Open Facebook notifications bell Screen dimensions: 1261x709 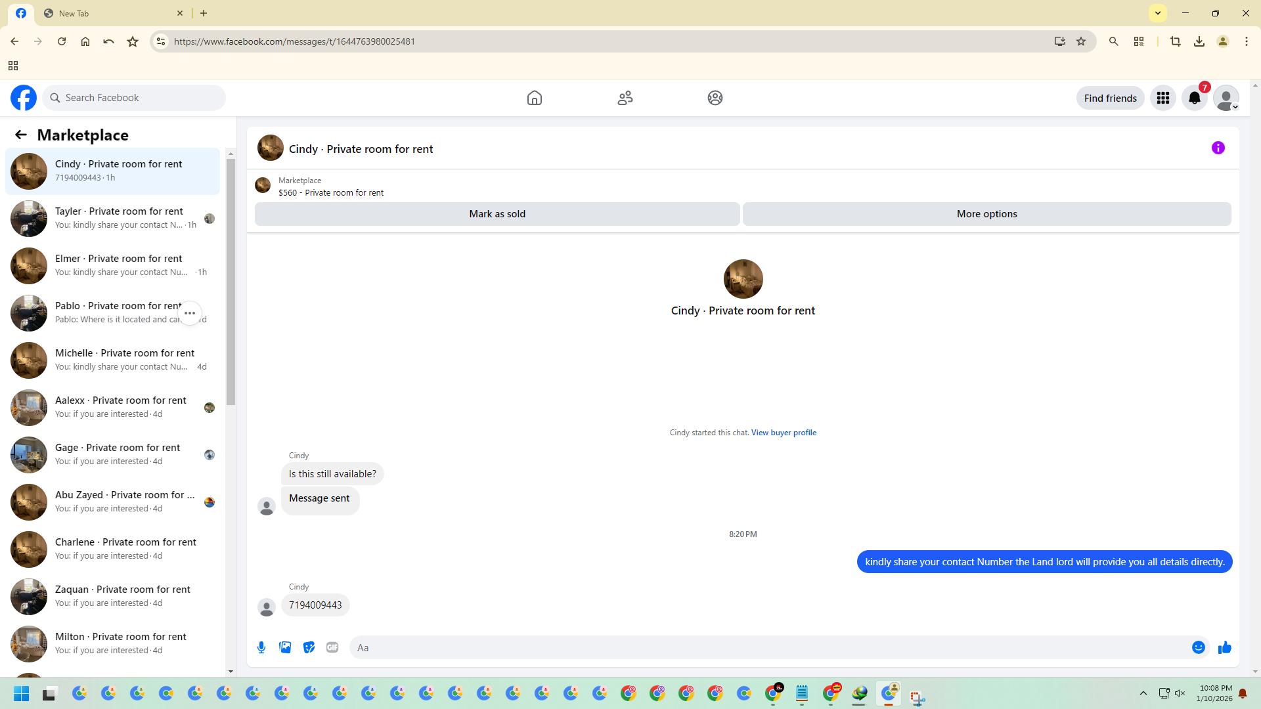(x=1194, y=98)
